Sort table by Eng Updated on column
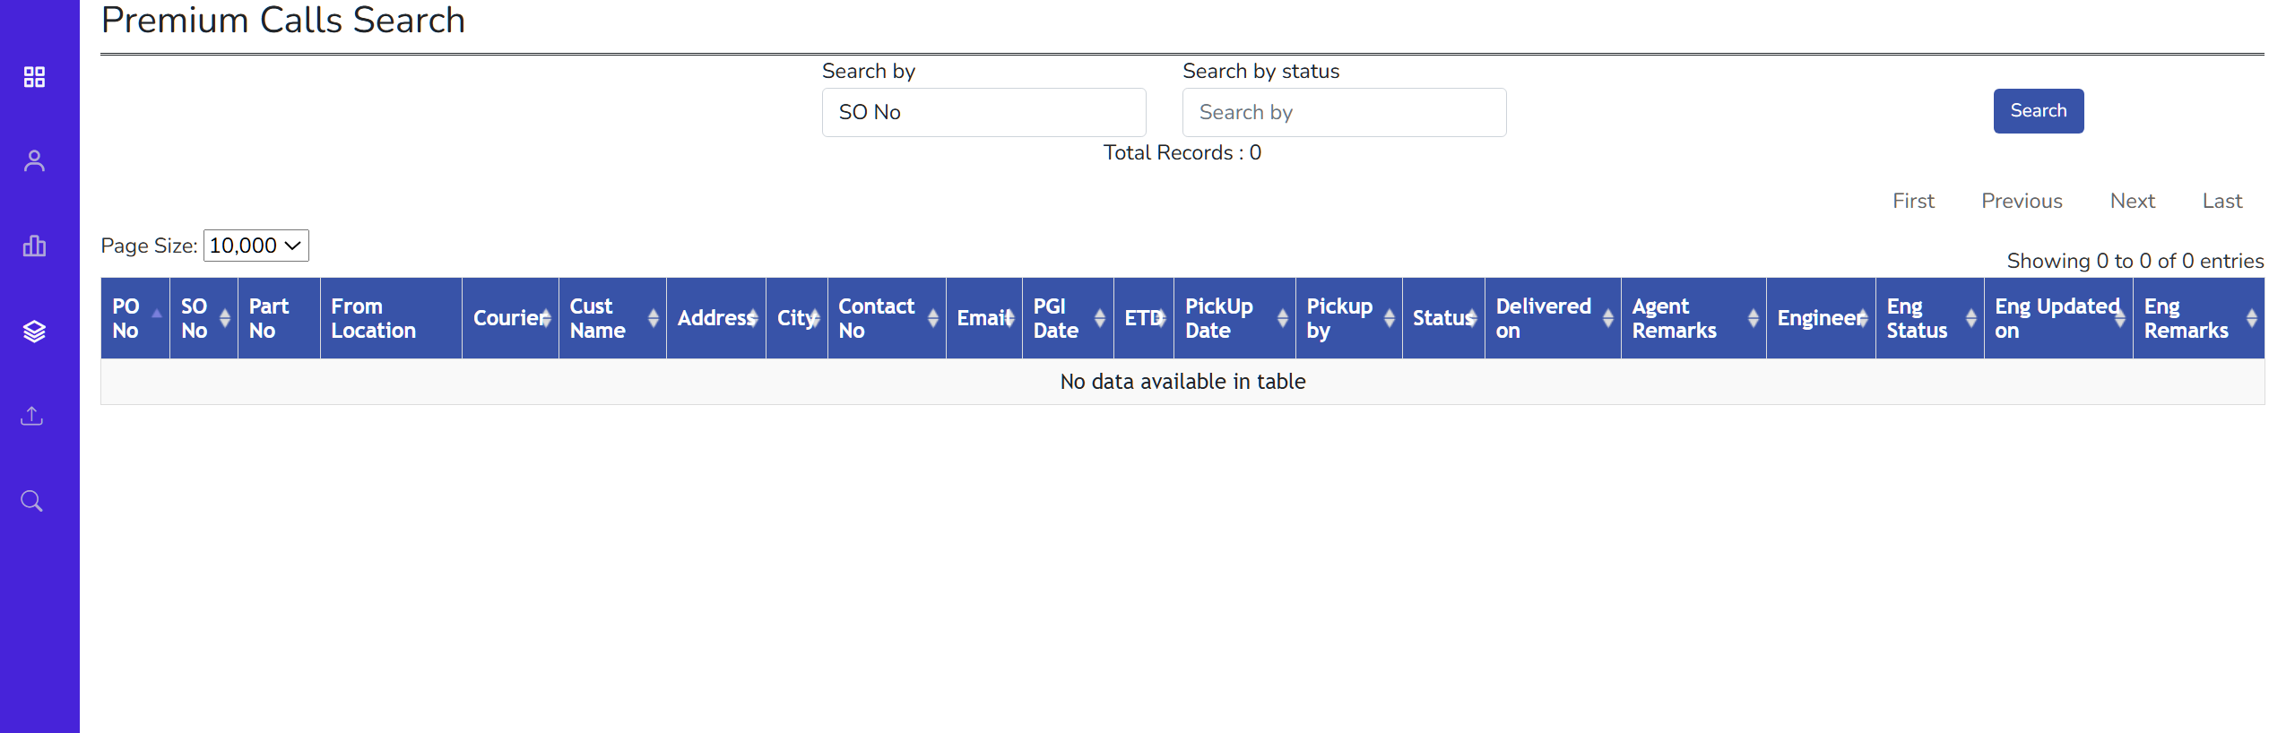2269x733 pixels. 2058,318
